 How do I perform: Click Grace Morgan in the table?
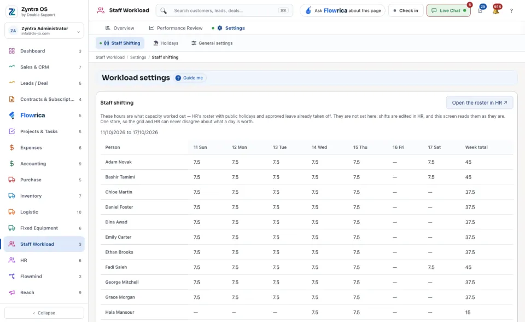pos(120,297)
